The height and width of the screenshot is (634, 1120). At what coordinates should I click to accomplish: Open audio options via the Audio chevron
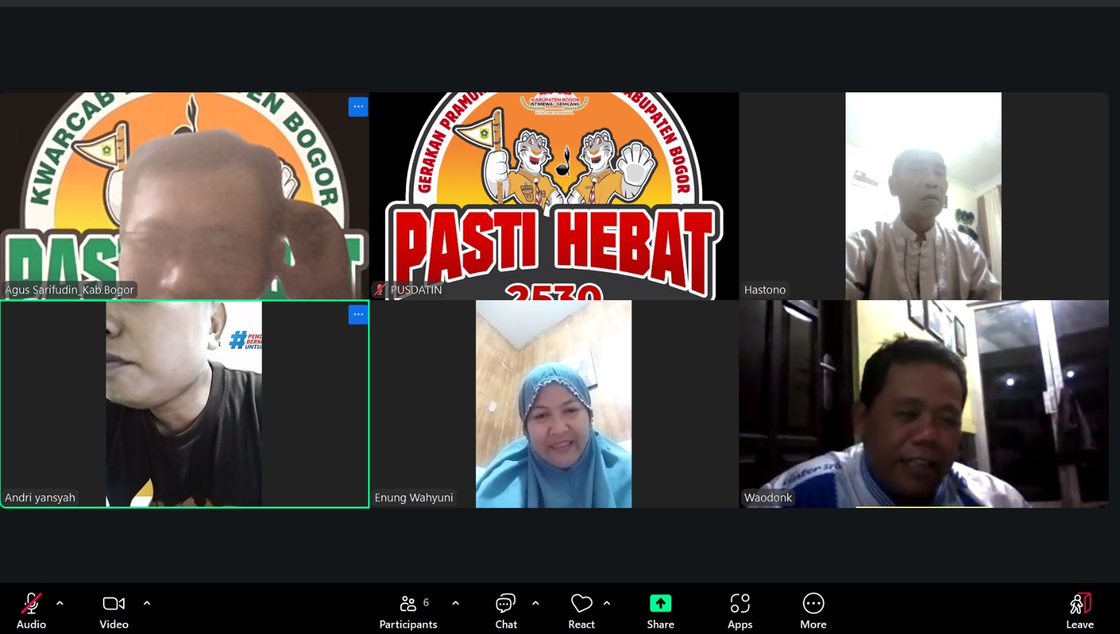pyautogui.click(x=60, y=602)
